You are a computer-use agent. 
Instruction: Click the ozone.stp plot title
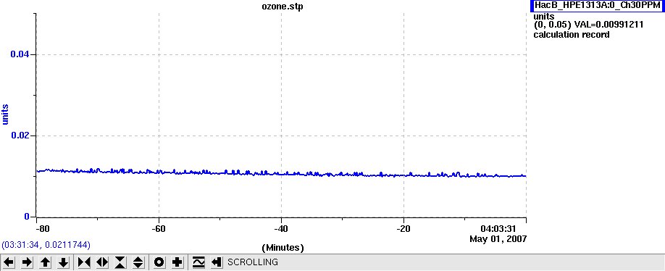pos(283,7)
